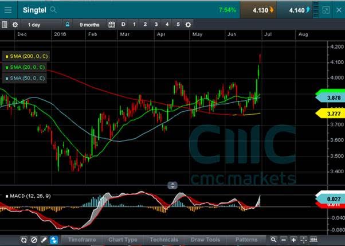The height and width of the screenshot is (246, 345).
Task: Select chart preset 4
Action: pos(167,25)
